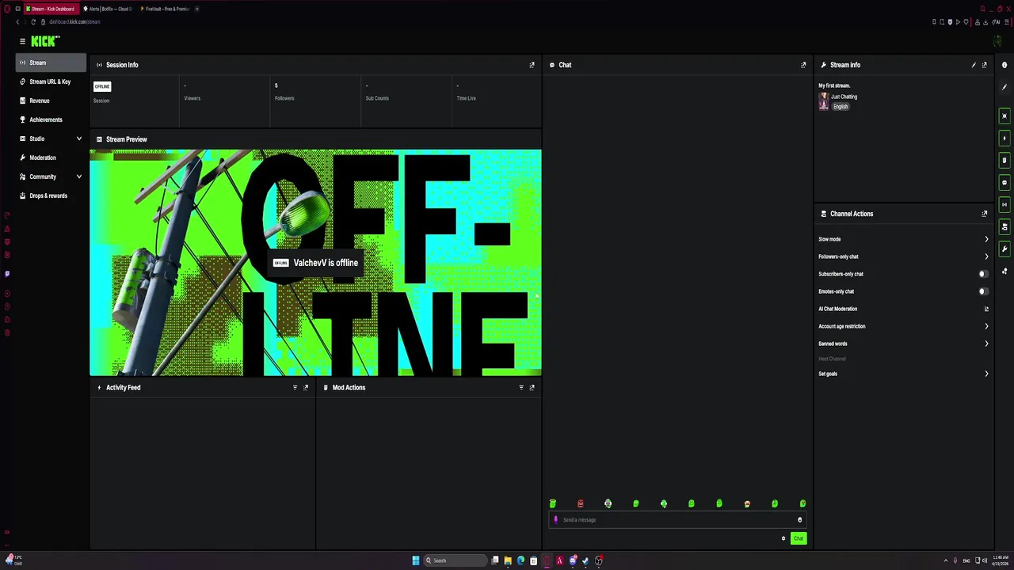Click the Just Chatting category thumbnail
This screenshot has height=570, width=1014.
click(824, 101)
